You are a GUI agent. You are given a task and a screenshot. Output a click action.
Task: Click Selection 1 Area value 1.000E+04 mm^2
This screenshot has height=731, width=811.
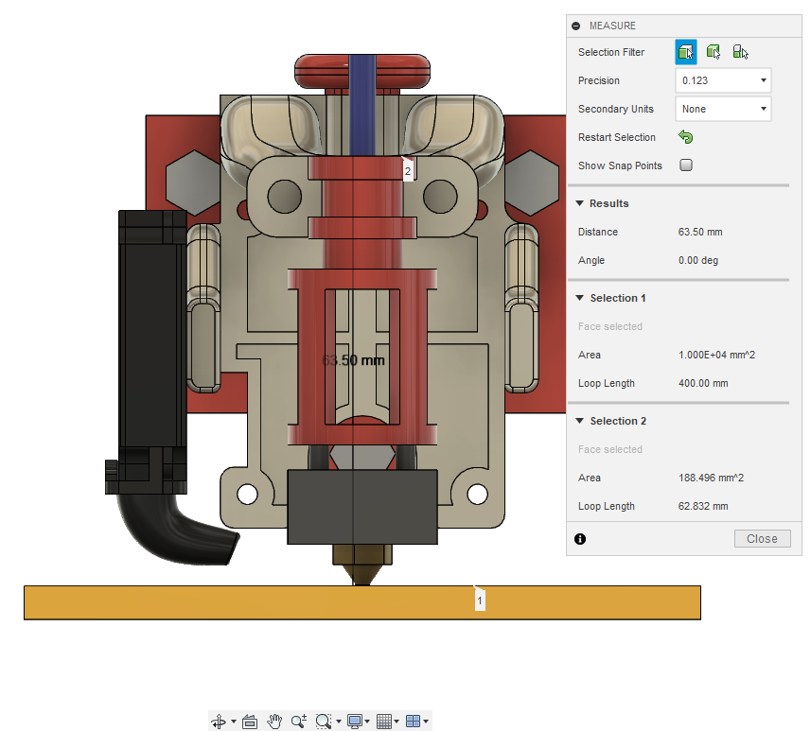coord(717,356)
